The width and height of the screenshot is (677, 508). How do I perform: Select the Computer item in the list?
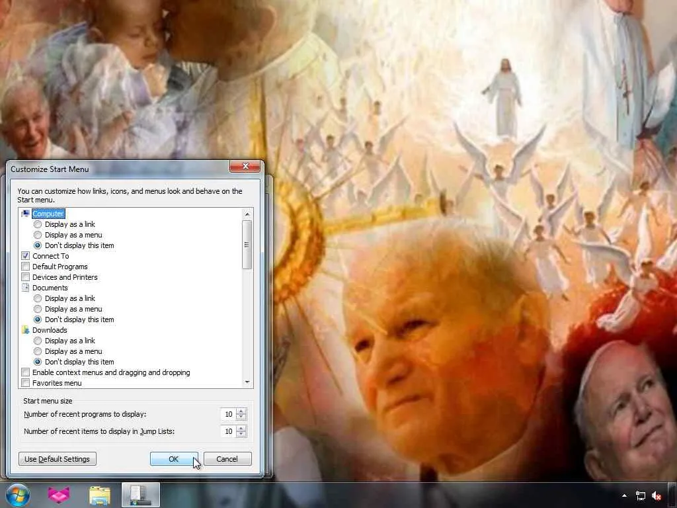(x=48, y=214)
